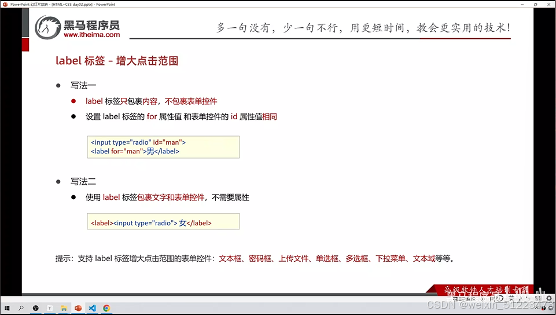Open the Windows Start menu
Screen dimensions: 556x315
point(7,308)
